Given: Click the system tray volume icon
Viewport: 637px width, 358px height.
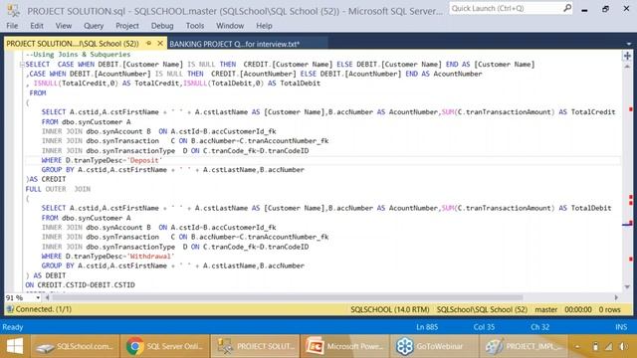Looking at the screenshot, I should 623,346.
